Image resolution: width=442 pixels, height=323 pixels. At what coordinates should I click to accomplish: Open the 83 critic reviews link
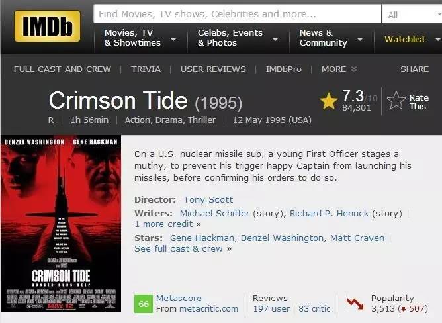(314, 308)
